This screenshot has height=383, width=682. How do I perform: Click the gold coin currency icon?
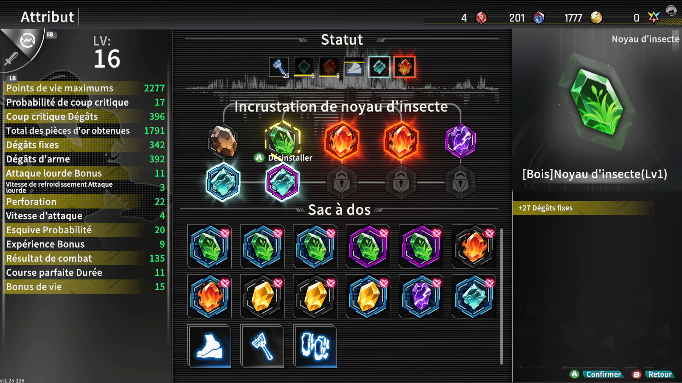pyautogui.click(x=596, y=17)
